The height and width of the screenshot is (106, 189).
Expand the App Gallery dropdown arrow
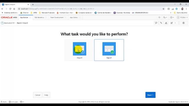click(79, 18)
